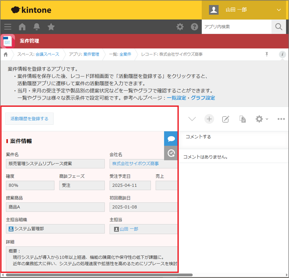Screen dimensions: 289x278
Task: Open the 全案件 list view breadcrumb
Action: (x=125, y=54)
